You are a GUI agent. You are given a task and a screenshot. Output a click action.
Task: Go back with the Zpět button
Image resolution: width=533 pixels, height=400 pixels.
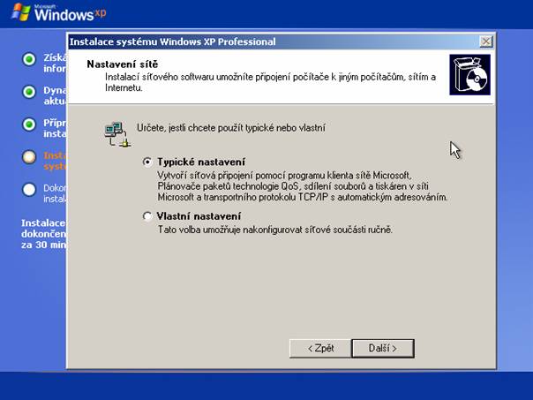320,348
